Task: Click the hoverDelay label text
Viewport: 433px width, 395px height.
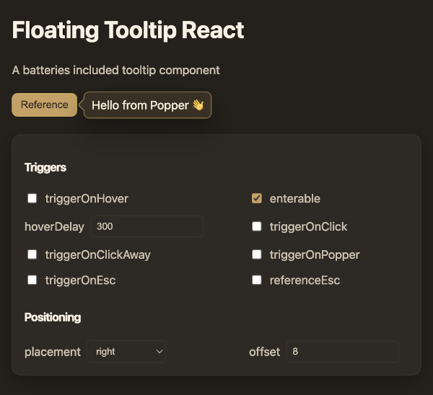Action: click(54, 226)
